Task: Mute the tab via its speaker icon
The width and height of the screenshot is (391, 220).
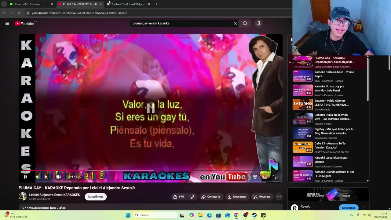Action: (x=96, y=4)
